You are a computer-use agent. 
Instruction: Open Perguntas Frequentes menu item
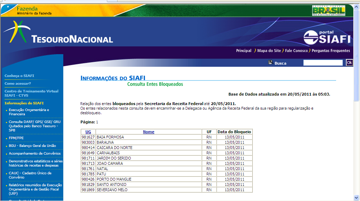pos(330,51)
